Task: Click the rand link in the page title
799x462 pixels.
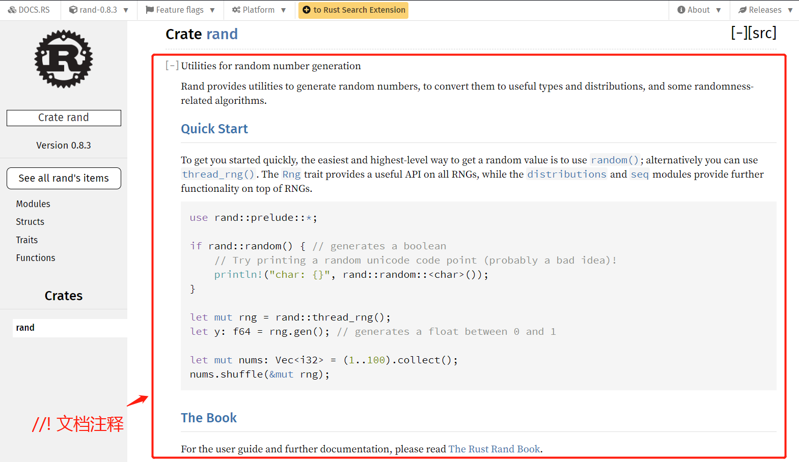Action: coord(222,34)
